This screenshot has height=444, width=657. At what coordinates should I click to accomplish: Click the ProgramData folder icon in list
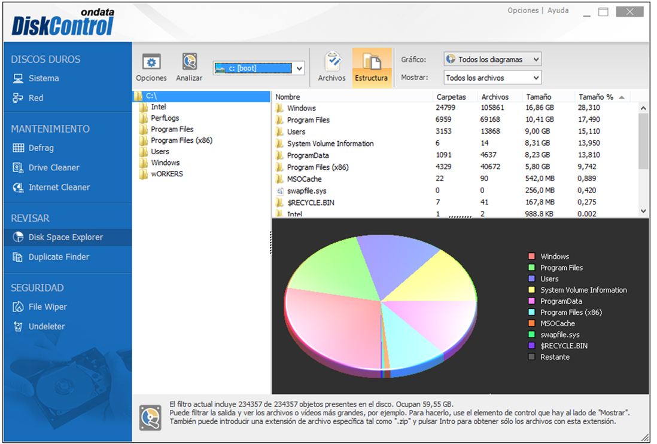(x=280, y=155)
